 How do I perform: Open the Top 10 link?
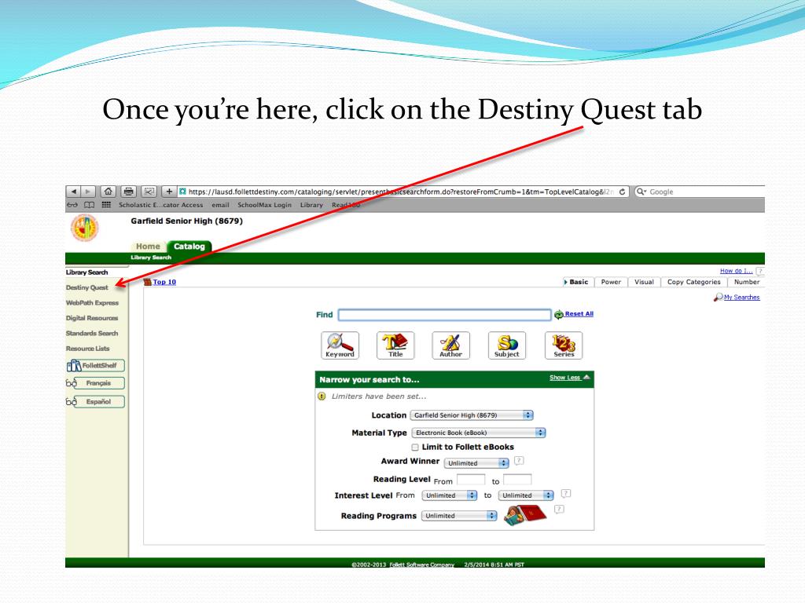[x=164, y=282]
